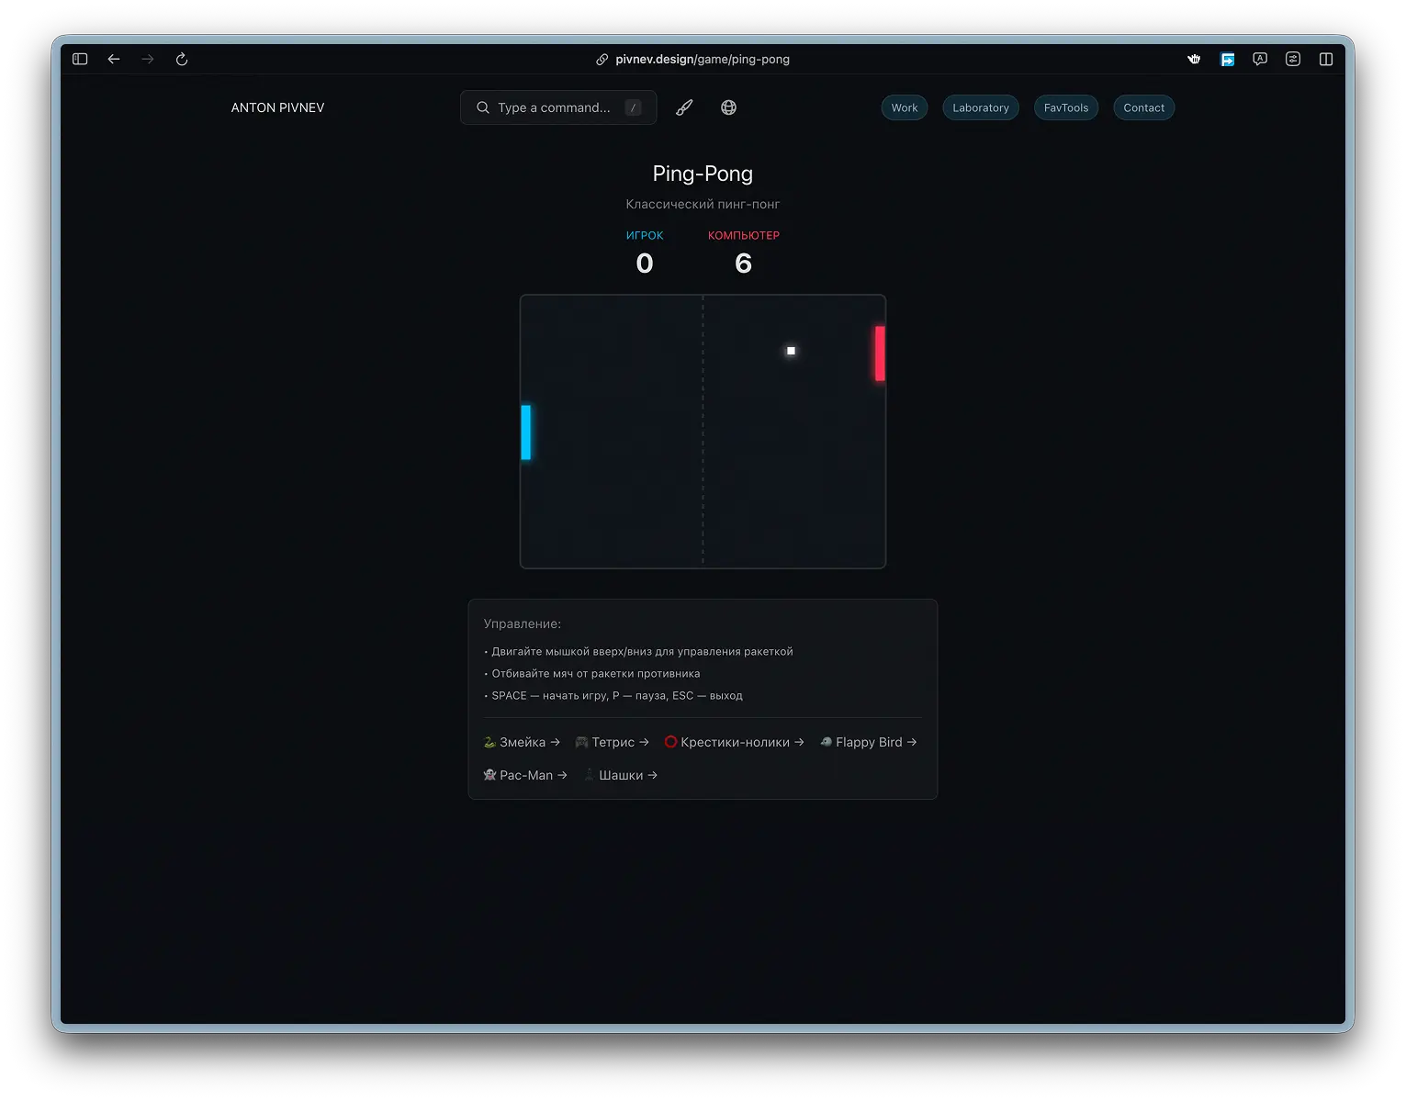The height and width of the screenshot is (1101, 1406).
Task: Click the blue shortcuts icon in the toolbar
Action: 1227,59
